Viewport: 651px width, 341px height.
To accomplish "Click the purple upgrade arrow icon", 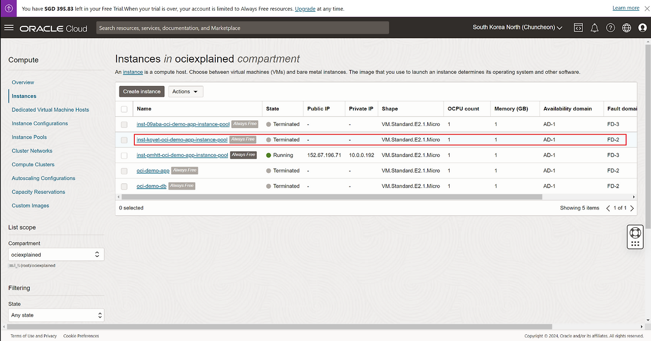I will pos(9,9).
